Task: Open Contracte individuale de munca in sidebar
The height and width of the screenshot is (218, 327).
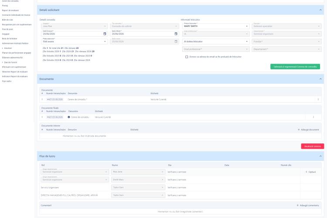Action: coord(16,15)
